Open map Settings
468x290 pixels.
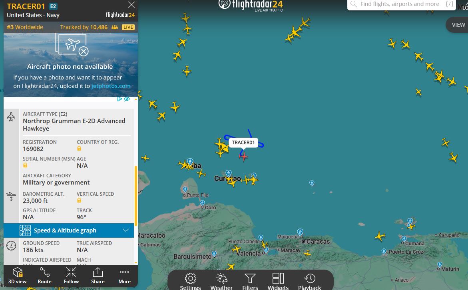coord(190,281)
